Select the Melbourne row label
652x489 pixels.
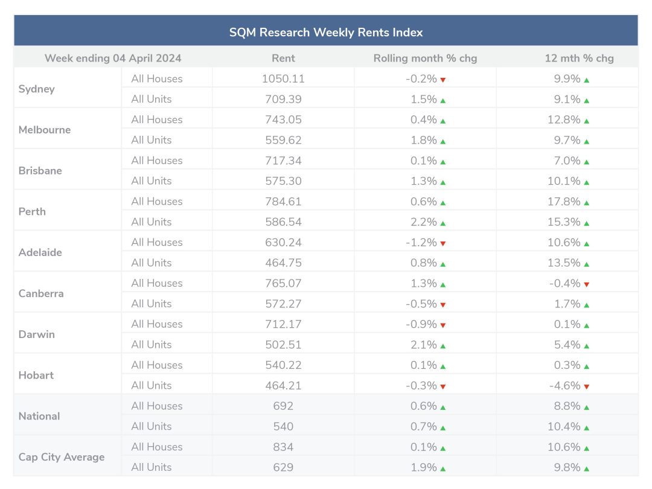(45, 130)
